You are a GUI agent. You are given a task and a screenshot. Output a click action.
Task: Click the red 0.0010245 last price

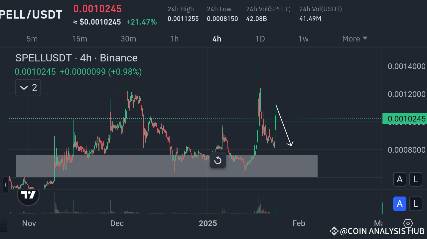[x=97, y=9]
